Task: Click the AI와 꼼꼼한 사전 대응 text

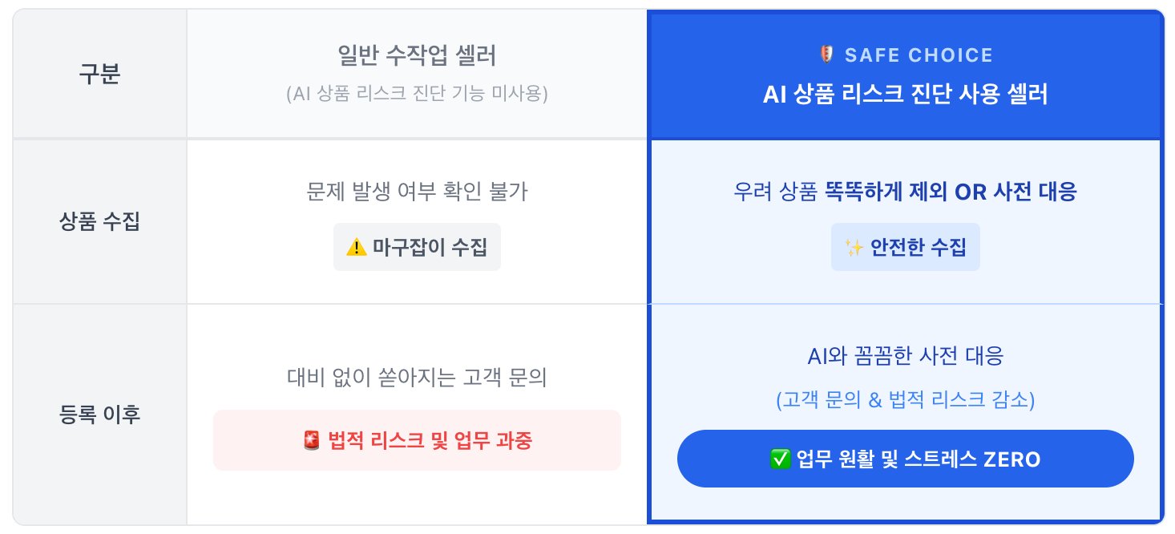Action: (x=905, y=355)
